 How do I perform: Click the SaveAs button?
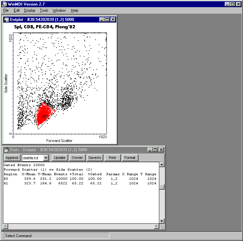click(95, 158)
